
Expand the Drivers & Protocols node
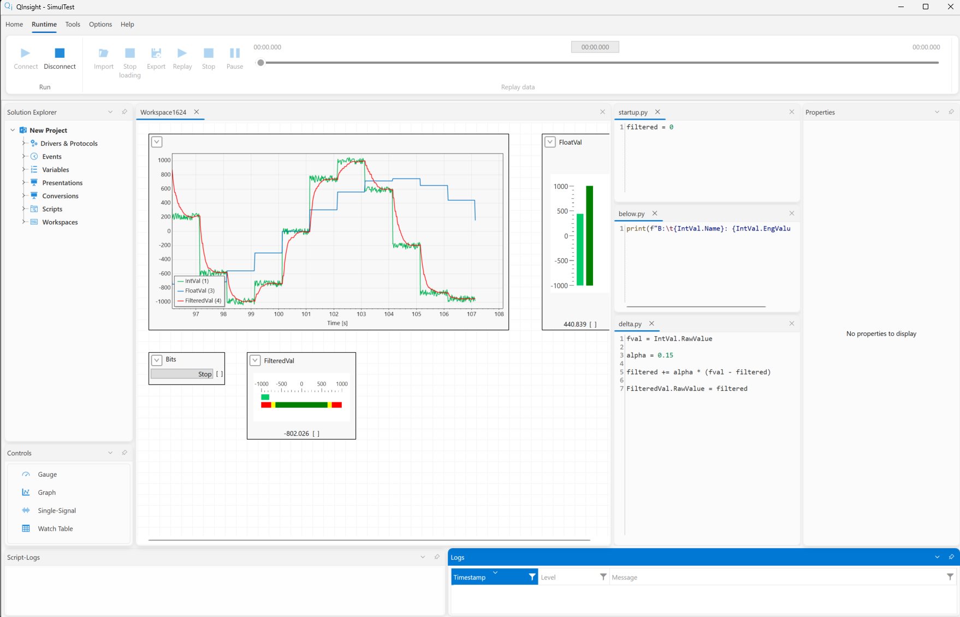click(23, 143)
